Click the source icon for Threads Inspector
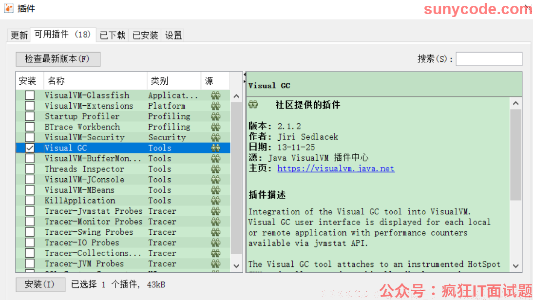Image resolution: width=533 pixels, height=300 pixels. click(x=215, y=169)
